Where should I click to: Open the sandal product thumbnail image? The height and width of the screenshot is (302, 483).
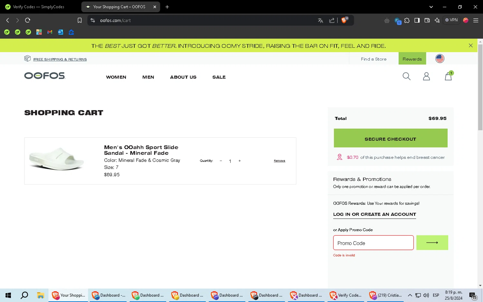point(57,158)
